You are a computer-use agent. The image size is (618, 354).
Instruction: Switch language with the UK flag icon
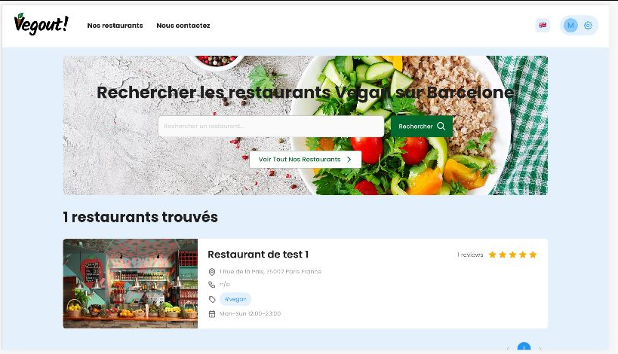[543, 25]
